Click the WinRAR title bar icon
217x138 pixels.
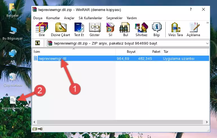(34, 9)
